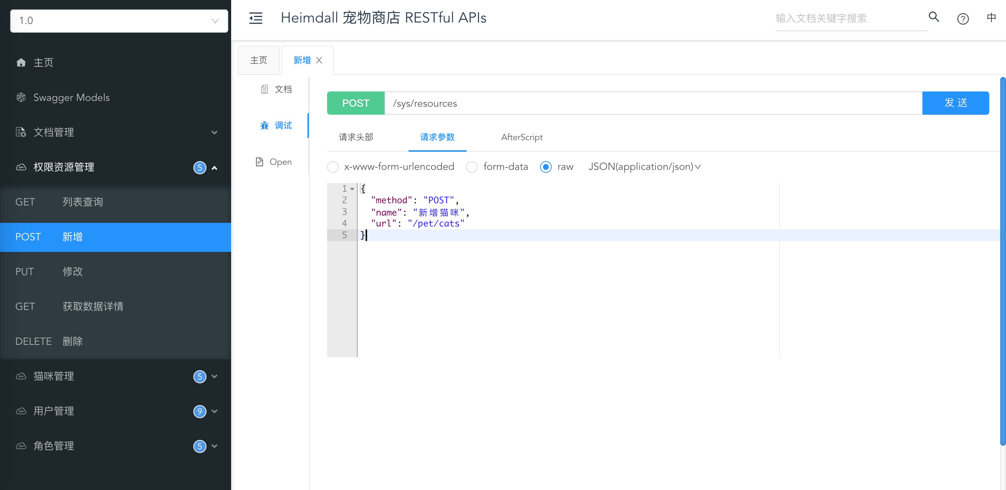1006x490 pixels.
Task: Open GET 获取数据详情 API entry
Action: click(x=116, y=307)
